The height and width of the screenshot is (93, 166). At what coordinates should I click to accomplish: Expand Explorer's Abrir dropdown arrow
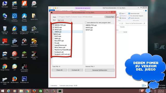point(125,13)
